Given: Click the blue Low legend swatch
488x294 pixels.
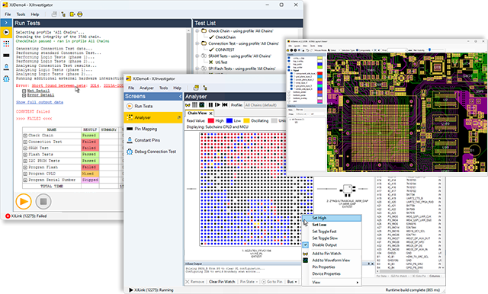Looking at the screenshot, I should tap(230, 120).
